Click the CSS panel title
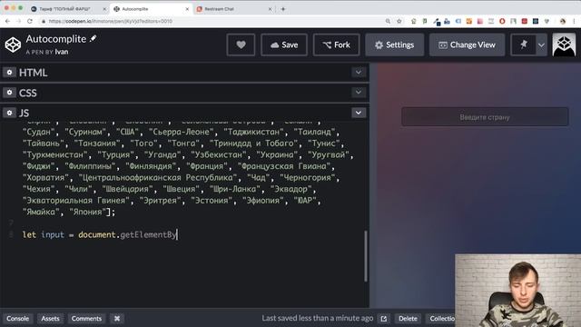Viewport: 581px width, 327px height. coord(28,93)
